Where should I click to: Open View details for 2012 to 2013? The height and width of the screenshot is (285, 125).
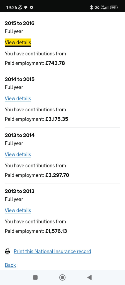click(18, 210)
